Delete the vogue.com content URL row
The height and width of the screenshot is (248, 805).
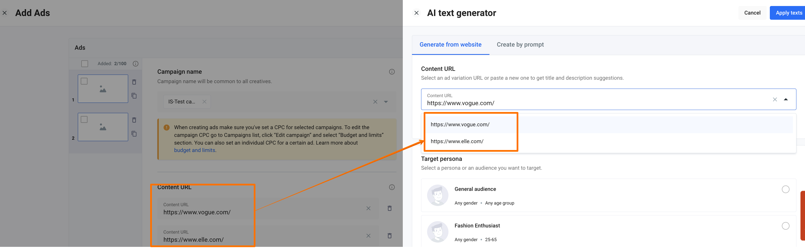tap(389, 208)
